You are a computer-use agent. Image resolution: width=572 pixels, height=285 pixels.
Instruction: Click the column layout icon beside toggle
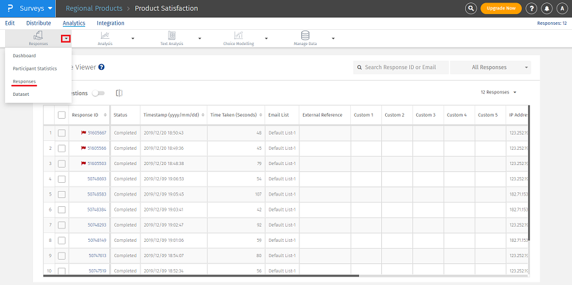point(119,93)
